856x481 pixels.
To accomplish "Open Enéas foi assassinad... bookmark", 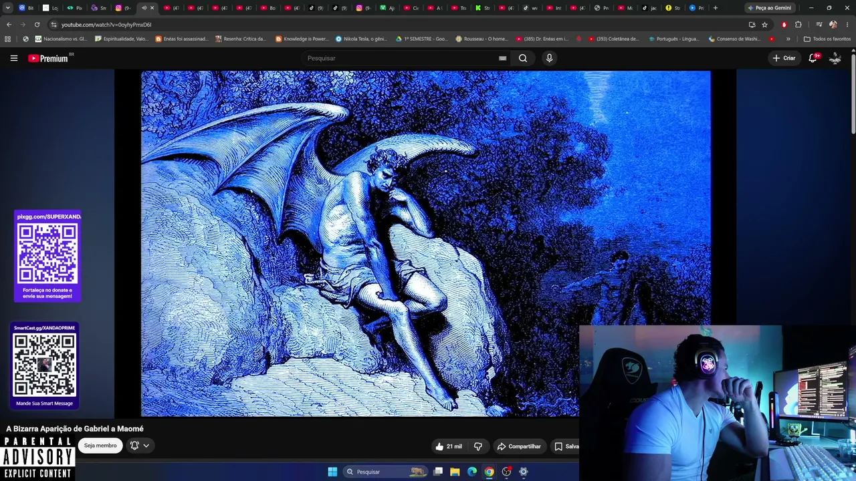I will [182, 39].
